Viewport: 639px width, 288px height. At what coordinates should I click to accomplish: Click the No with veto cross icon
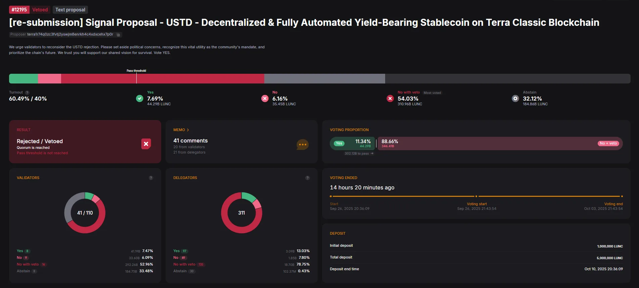tap(390, 99)
